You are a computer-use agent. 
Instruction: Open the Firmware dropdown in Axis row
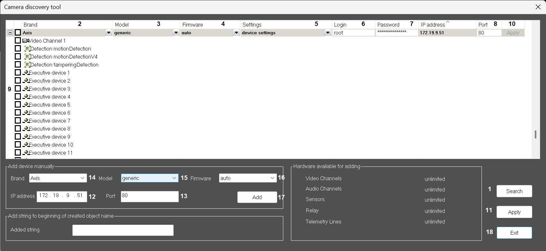[236, 33]
